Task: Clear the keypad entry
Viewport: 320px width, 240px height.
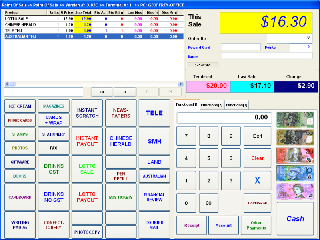Action: [x=257, y=158]
